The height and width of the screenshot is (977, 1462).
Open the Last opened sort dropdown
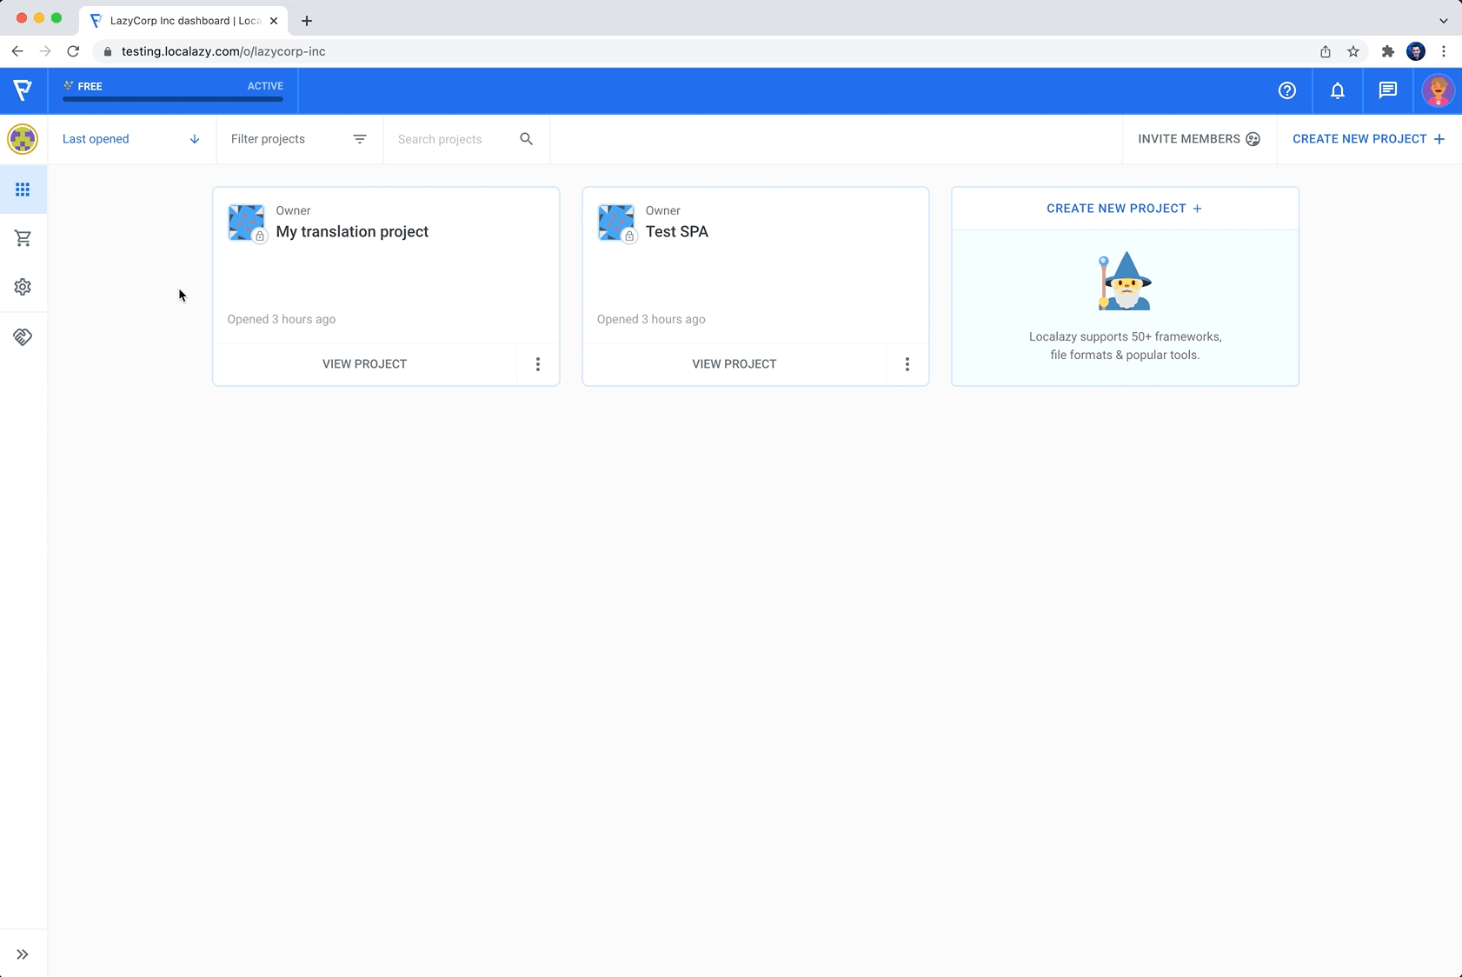[96, 139]
